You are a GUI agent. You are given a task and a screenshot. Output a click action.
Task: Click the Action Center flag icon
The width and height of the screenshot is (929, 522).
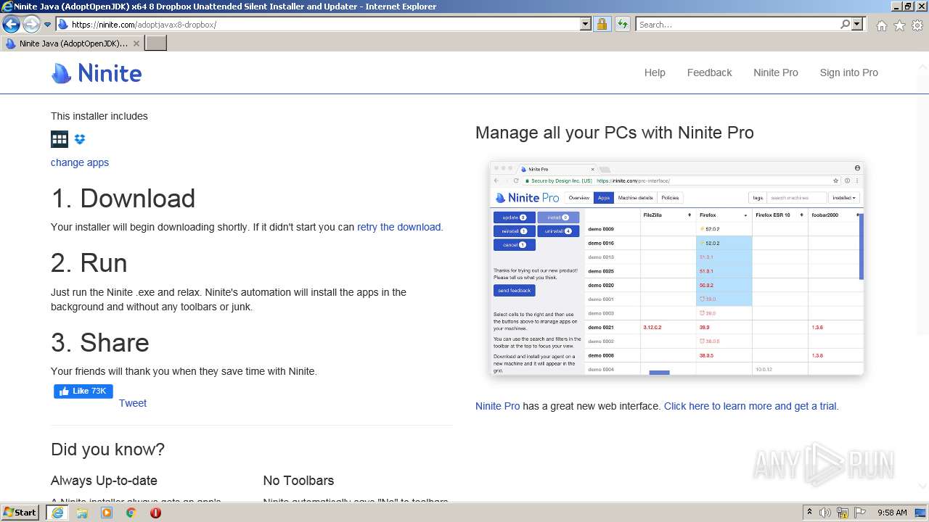tap(860, 513)
